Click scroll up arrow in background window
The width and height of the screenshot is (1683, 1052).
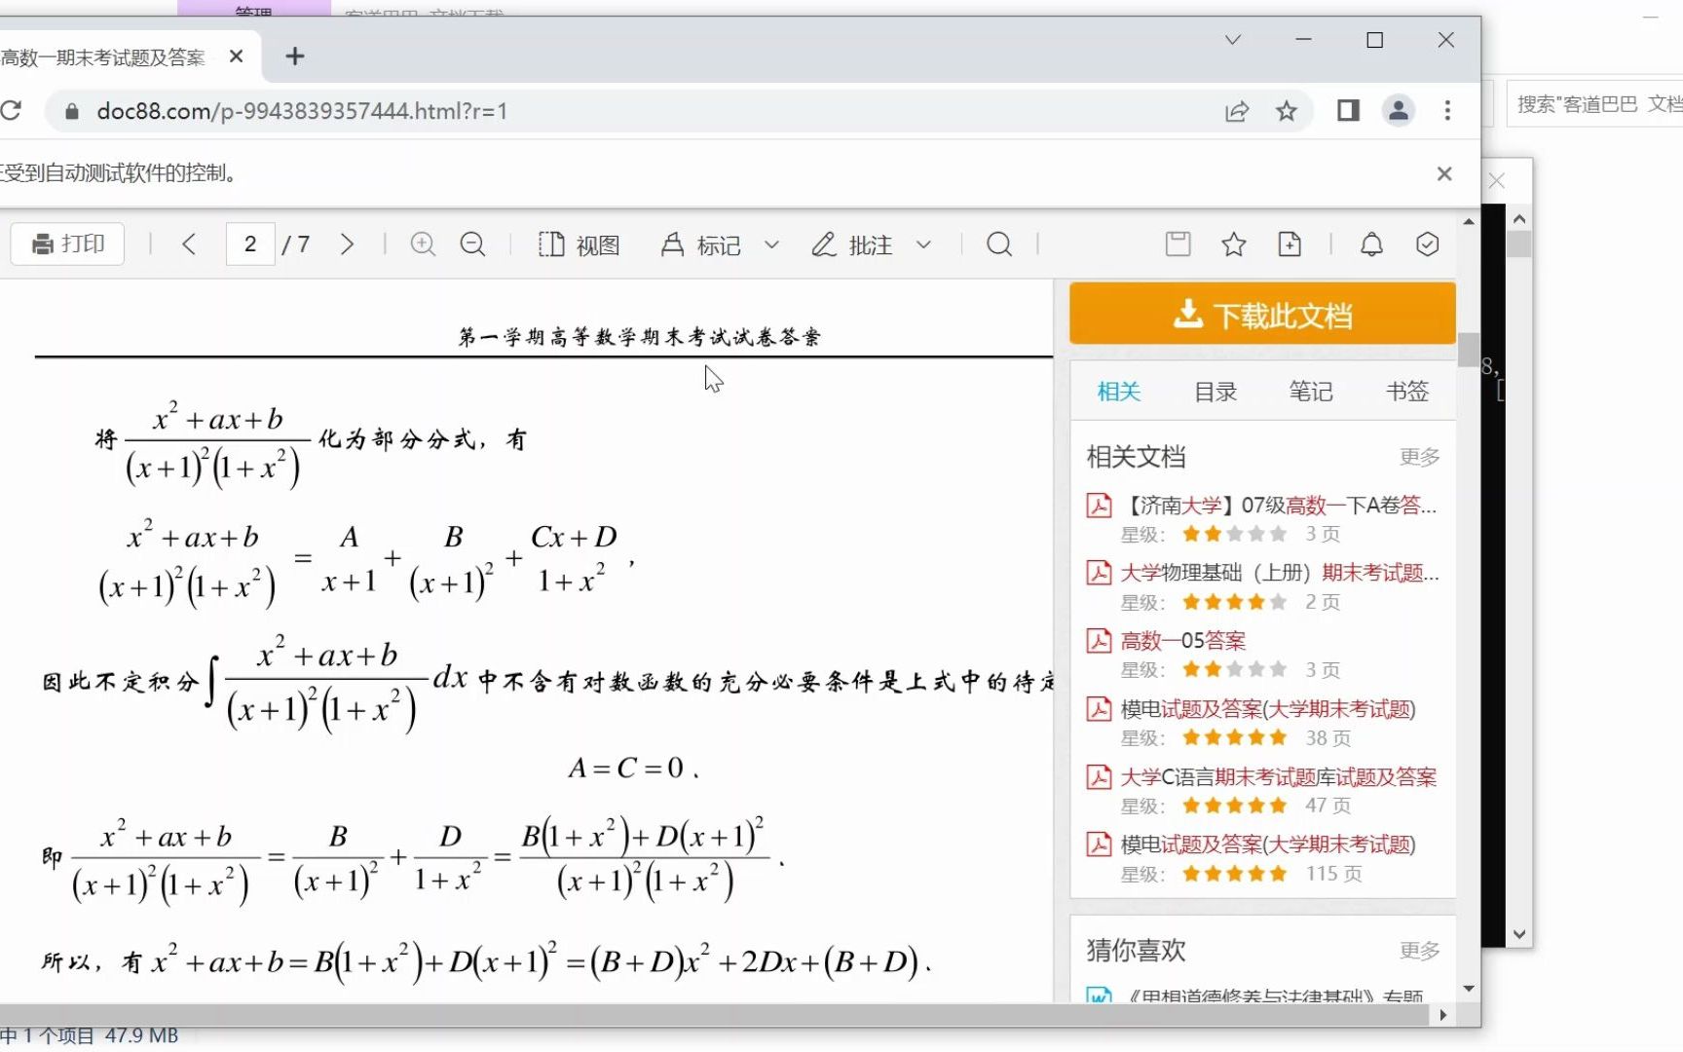tap(1519, 219)
